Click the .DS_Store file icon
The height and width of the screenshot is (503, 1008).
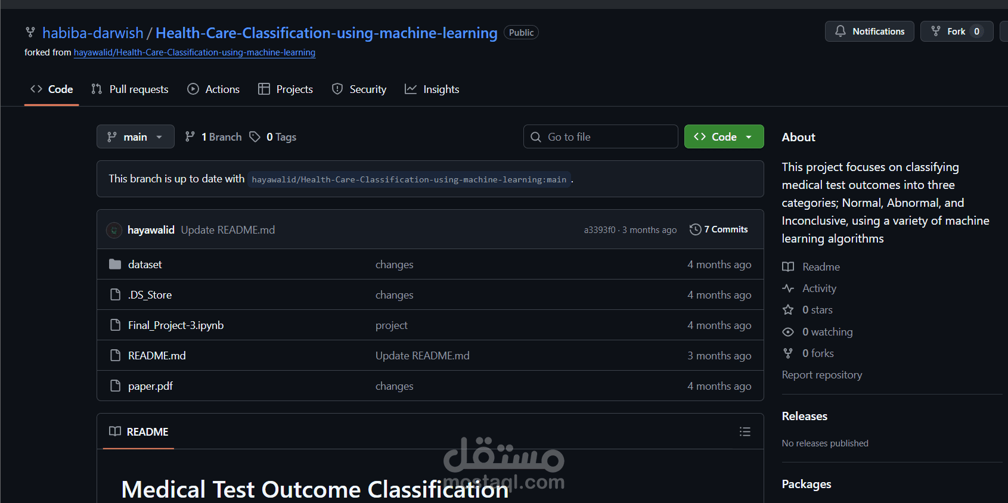(x=116, y=294)
